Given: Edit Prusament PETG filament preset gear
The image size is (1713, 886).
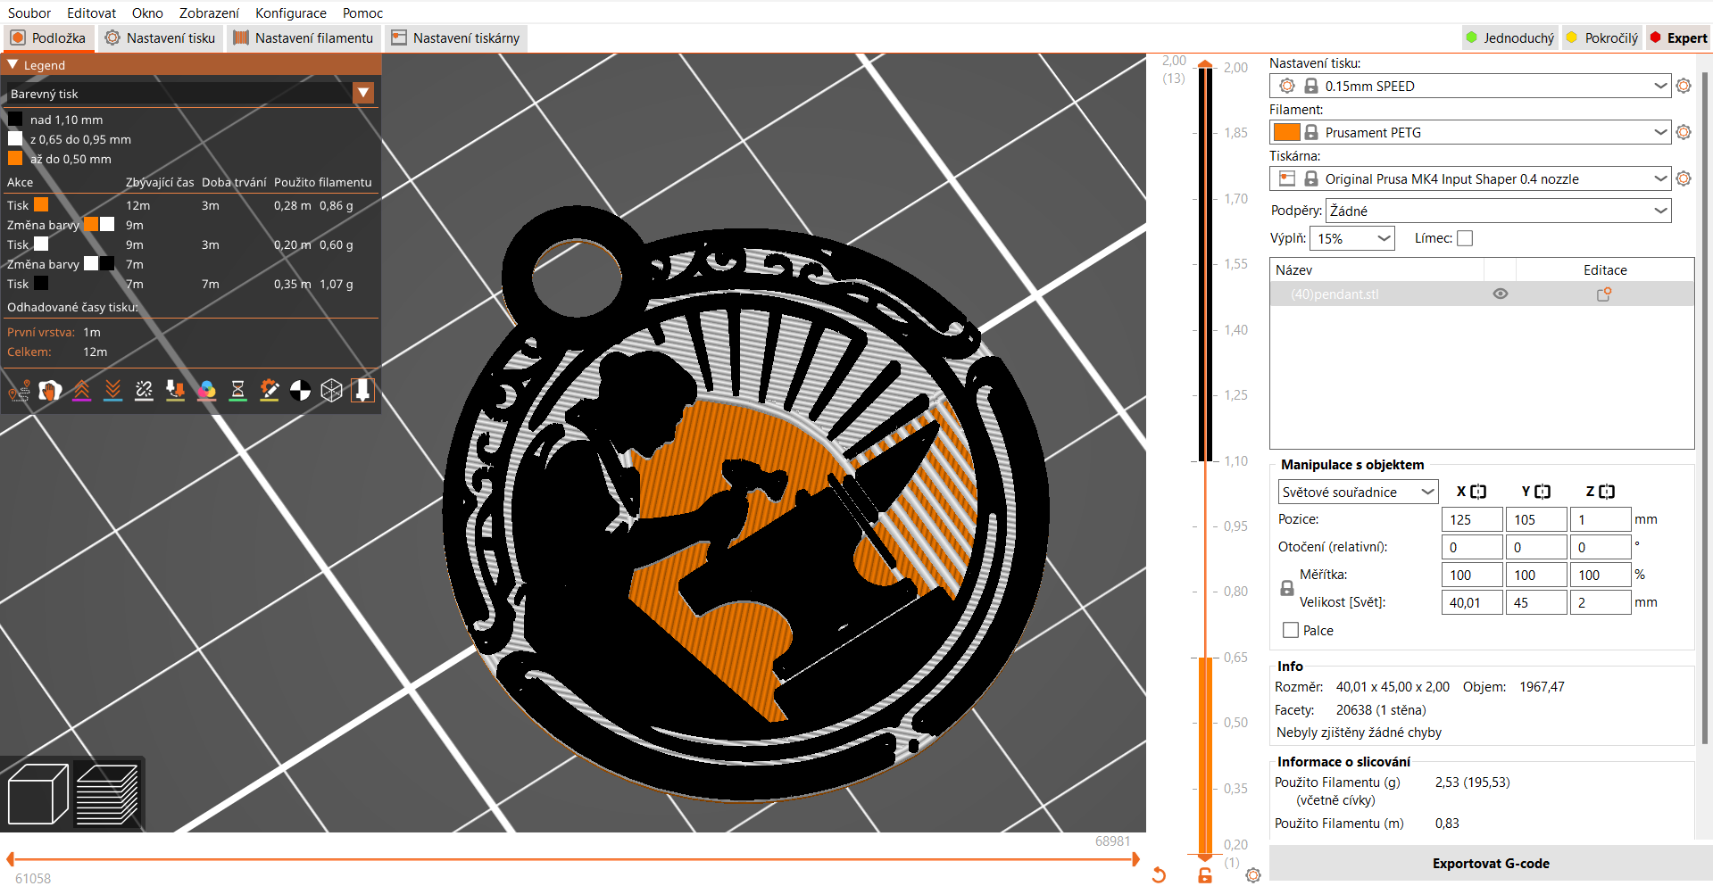Looking at the screenshot, I should (x=1684, y=132).
